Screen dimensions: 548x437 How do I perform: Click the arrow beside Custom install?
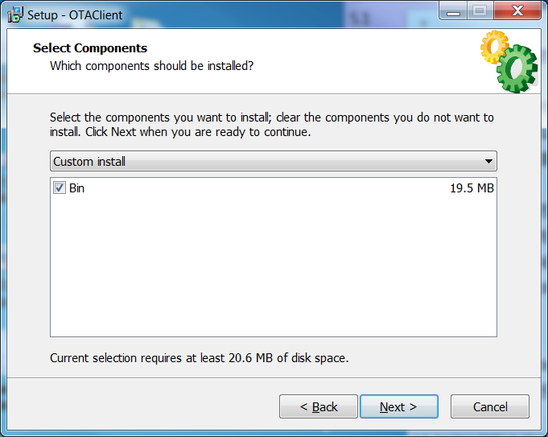(488, 162)
